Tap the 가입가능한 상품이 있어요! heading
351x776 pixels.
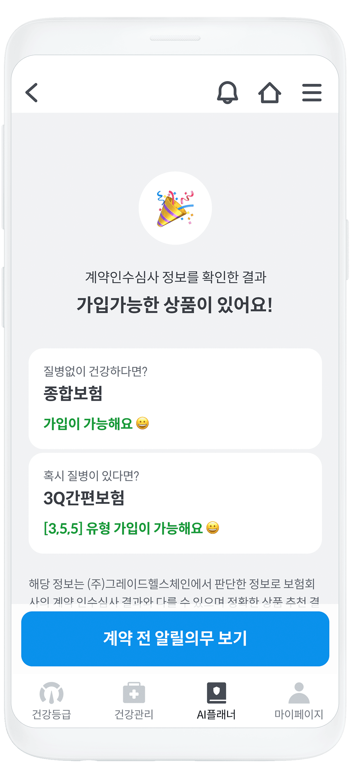(175, 305)
